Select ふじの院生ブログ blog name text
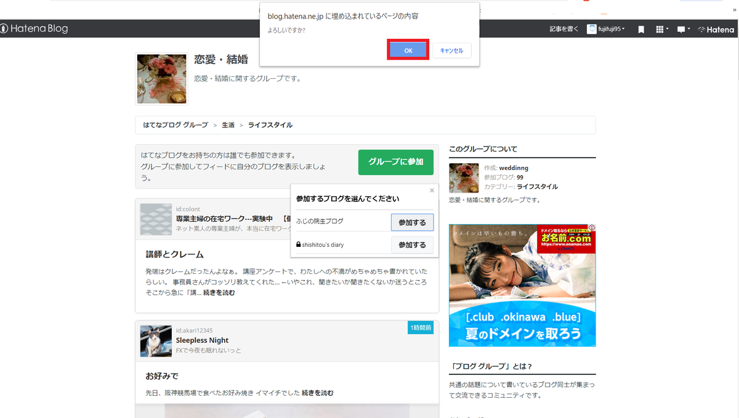 (x=320, y=221)
